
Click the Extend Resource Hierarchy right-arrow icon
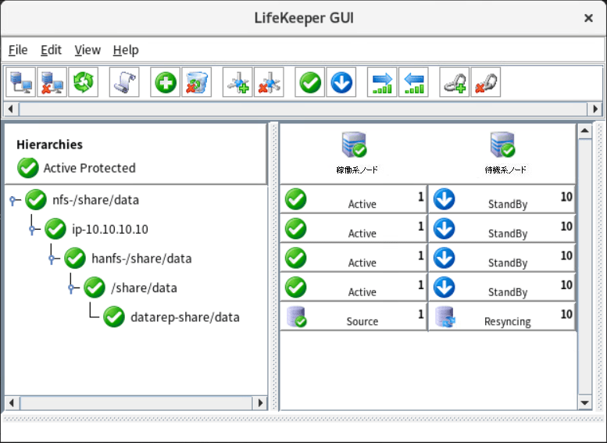[x=382, y=82]
